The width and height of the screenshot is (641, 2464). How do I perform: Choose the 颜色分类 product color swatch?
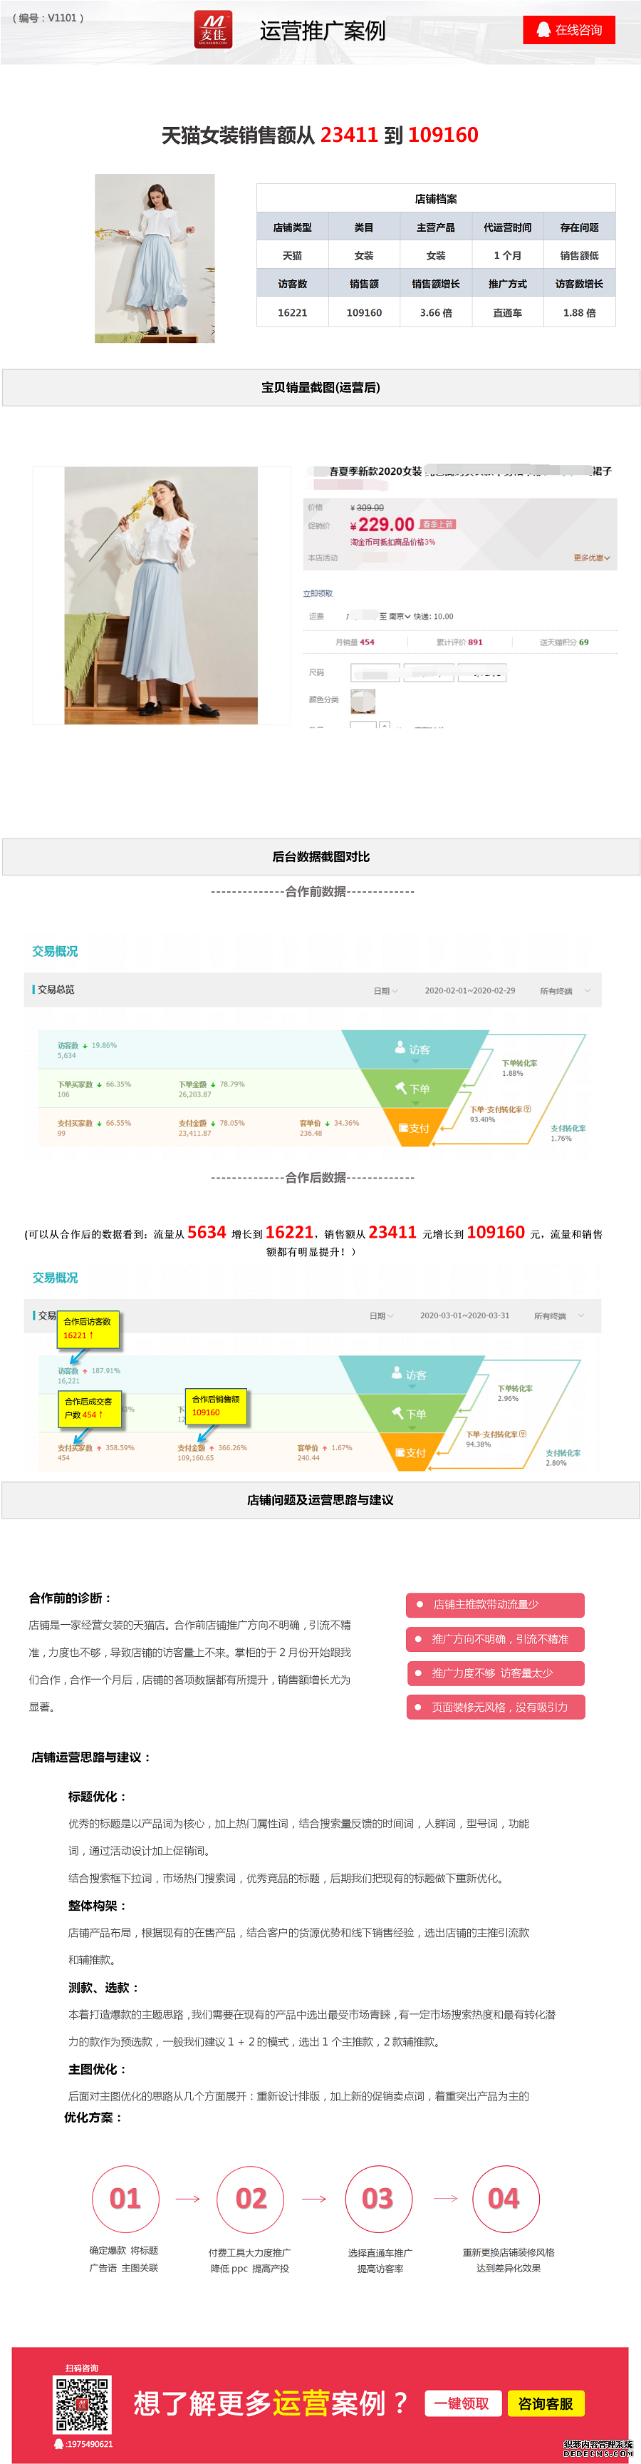363,701
